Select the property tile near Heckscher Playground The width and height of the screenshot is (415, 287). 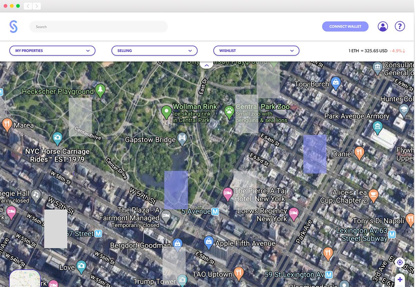tap(80, 117)
